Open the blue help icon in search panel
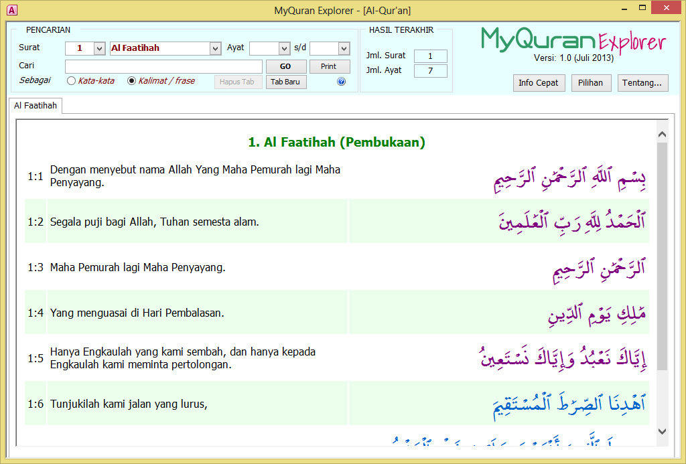 (x=341, y=81)
